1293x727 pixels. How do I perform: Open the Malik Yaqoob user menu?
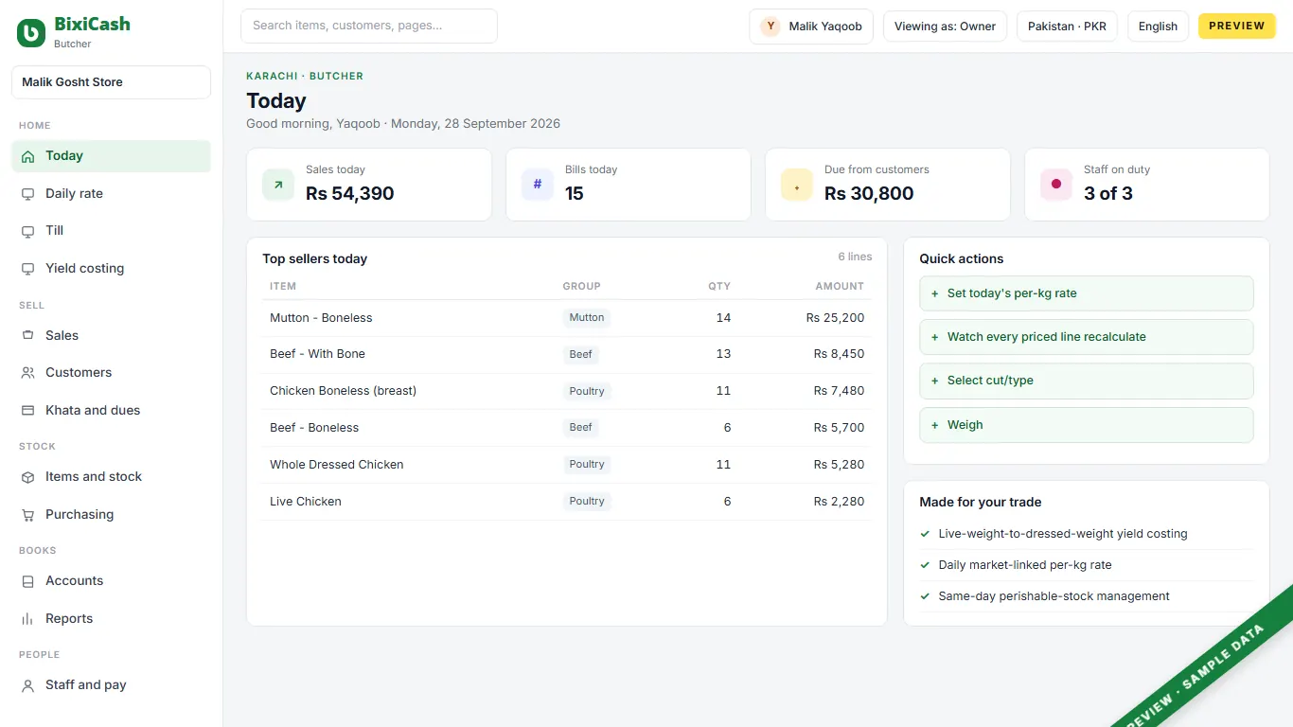[x=811, y=27]
